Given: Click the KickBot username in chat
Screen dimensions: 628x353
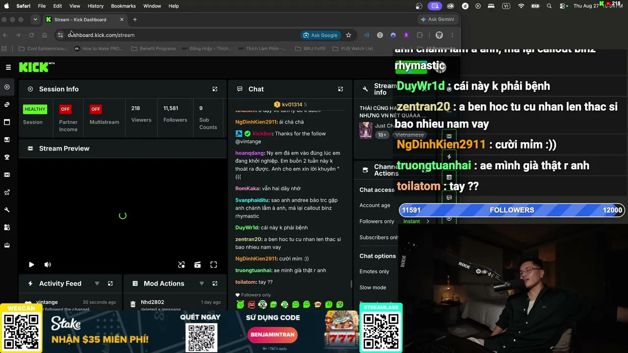Looking at the screenshot, I should coord(262,133).
